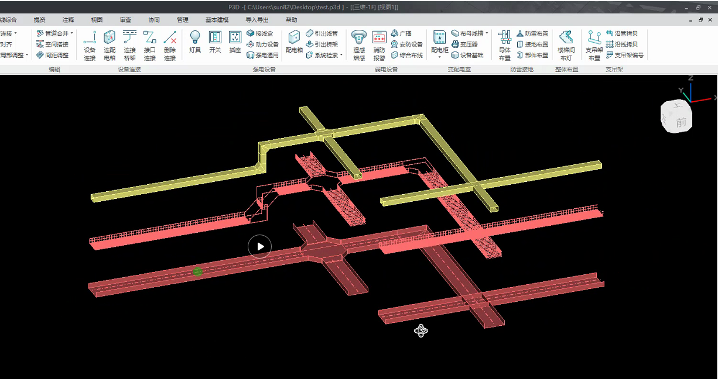
Task: Click the 连配电箱 icon
Action: tap(110, 44)
